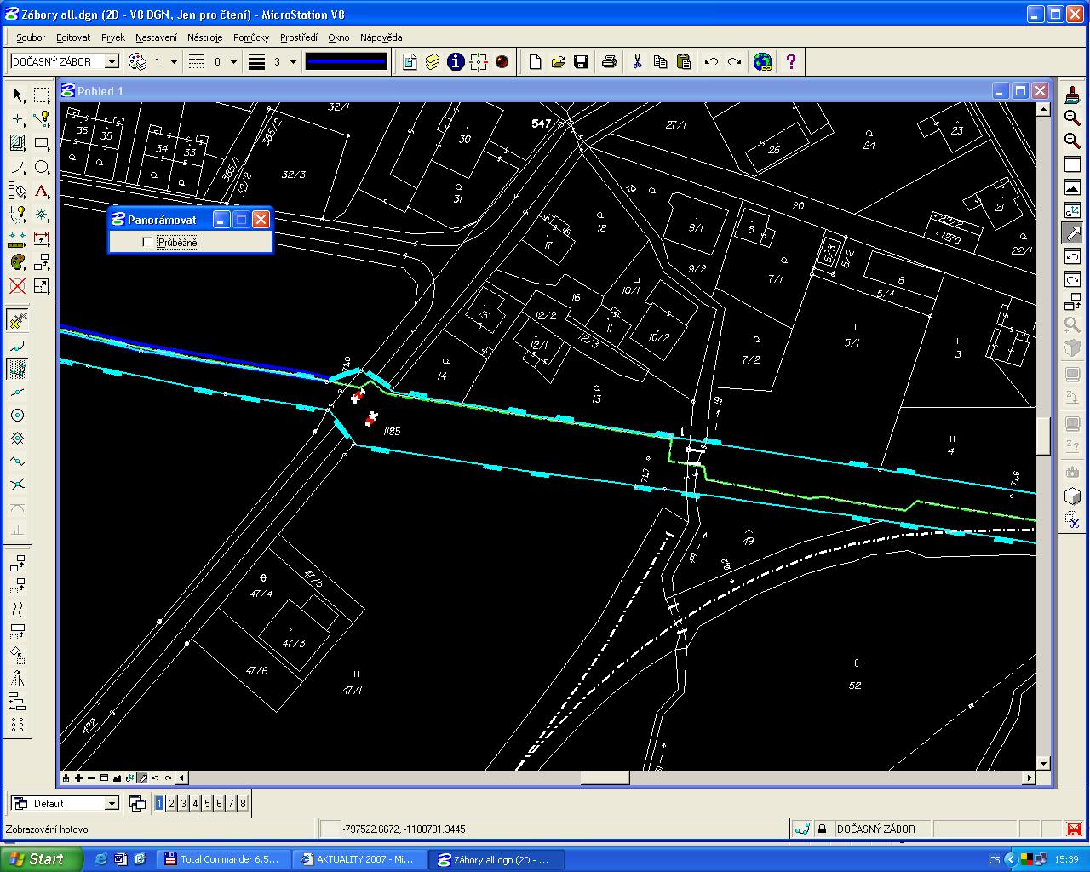Screen dimensions: 1090x872
Task: Open the Soubor menu
Action: tap(31, 37)
